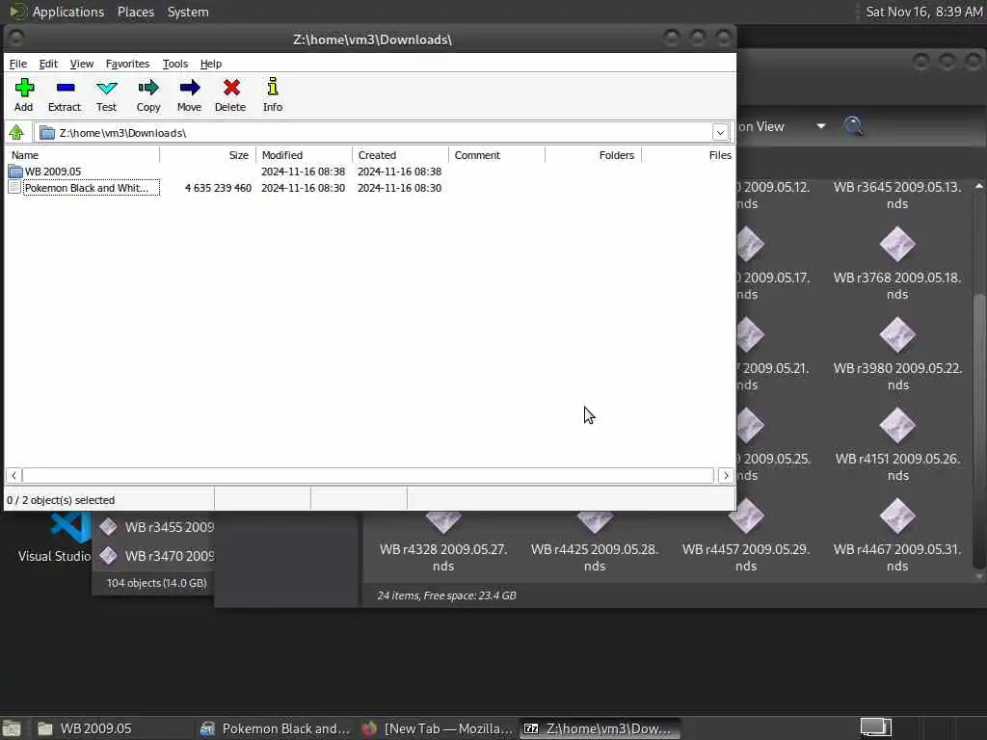Switch to Pokemon Black and... taskbar window
Viewport: 987px width, 740px height.
pyautogui.click(x=275, y=728)
